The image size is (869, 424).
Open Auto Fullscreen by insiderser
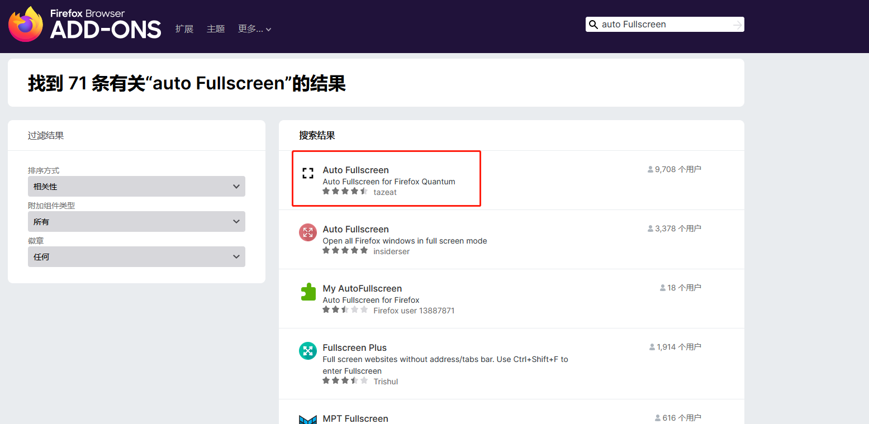[x=355, y=229]
